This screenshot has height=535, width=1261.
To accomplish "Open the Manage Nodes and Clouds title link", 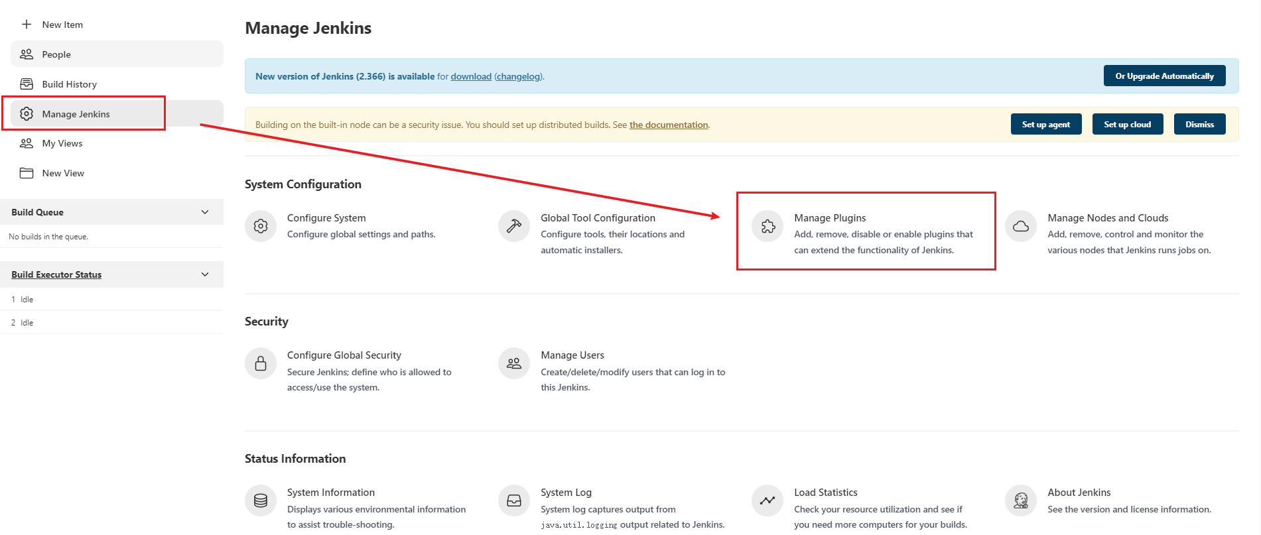I will coord(1108,218).
